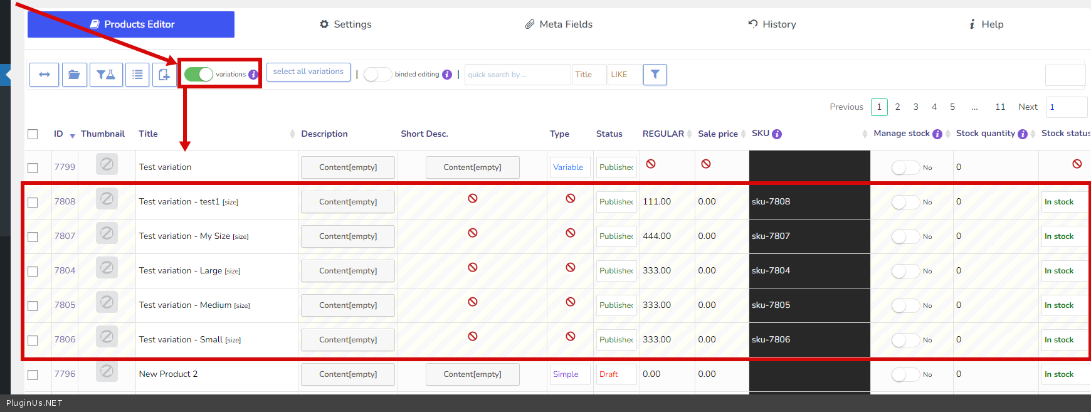Click the info icon next to variations
Viewport: 1091px width, 412px height.
click(x=253, y=75)
